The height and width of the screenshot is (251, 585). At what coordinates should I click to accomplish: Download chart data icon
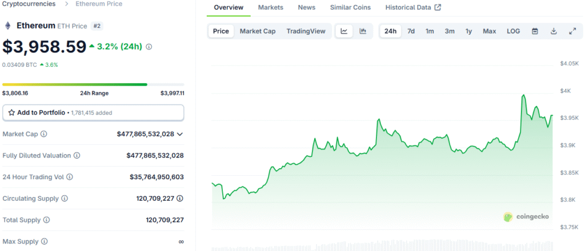tap(554, 31)
